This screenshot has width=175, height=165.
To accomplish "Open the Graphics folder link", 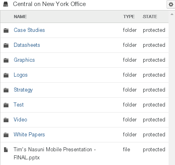I will 24,60.
